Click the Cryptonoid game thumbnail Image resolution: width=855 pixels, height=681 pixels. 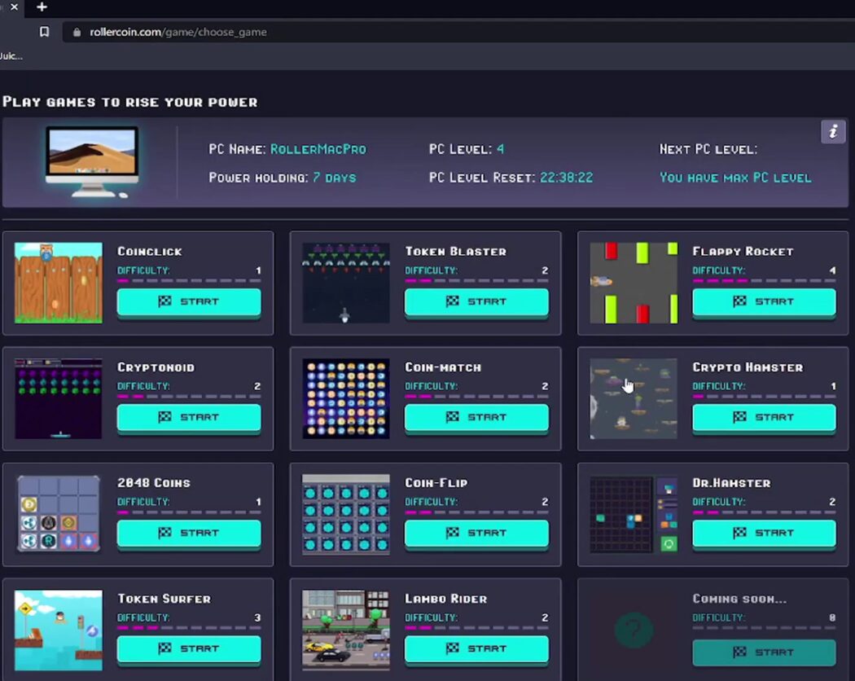click(x=59, y=398)
